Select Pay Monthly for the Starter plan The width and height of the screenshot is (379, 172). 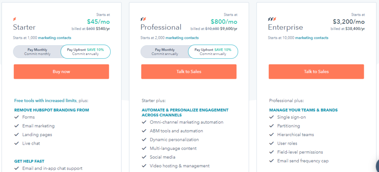[37, 52]
